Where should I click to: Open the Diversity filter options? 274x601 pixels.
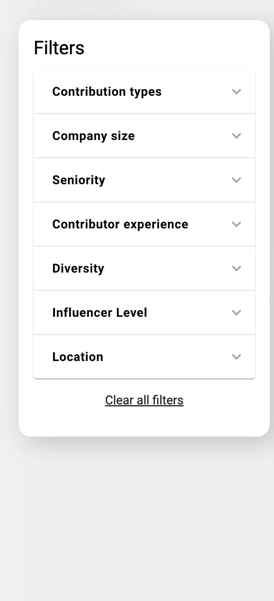pos(78,269)
